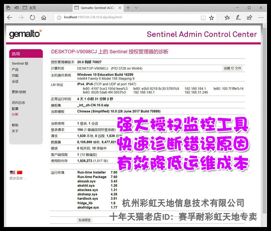
Task: Open the 配置 menu item
Action: pyautogui.click(x=15, y=109)
